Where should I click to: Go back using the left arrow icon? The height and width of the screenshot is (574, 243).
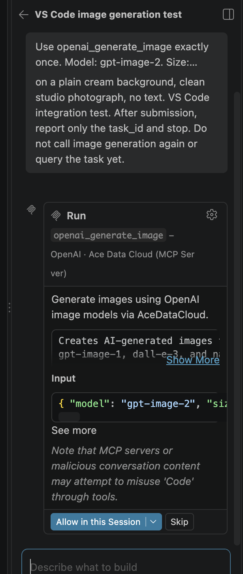click(24, 15)
